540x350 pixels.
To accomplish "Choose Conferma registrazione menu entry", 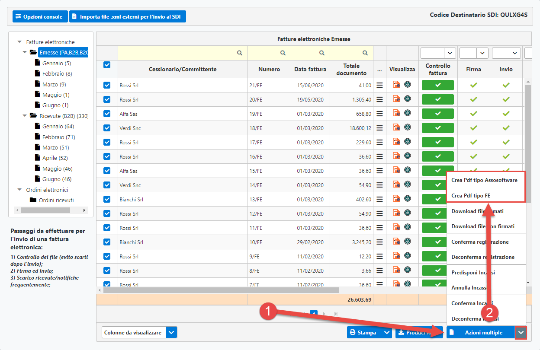I will 480,242.
